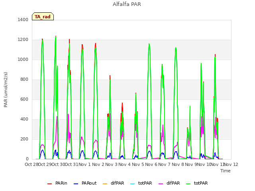
Task: Click the Oct 28 x-axis date label
Action: [31, 164]
